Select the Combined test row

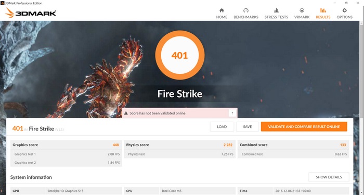click(x=293, y=154)
